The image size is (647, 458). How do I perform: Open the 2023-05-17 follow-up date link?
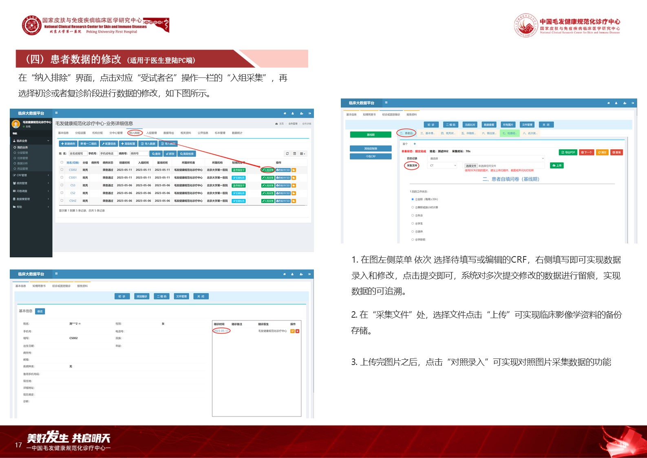pos(221,331)
